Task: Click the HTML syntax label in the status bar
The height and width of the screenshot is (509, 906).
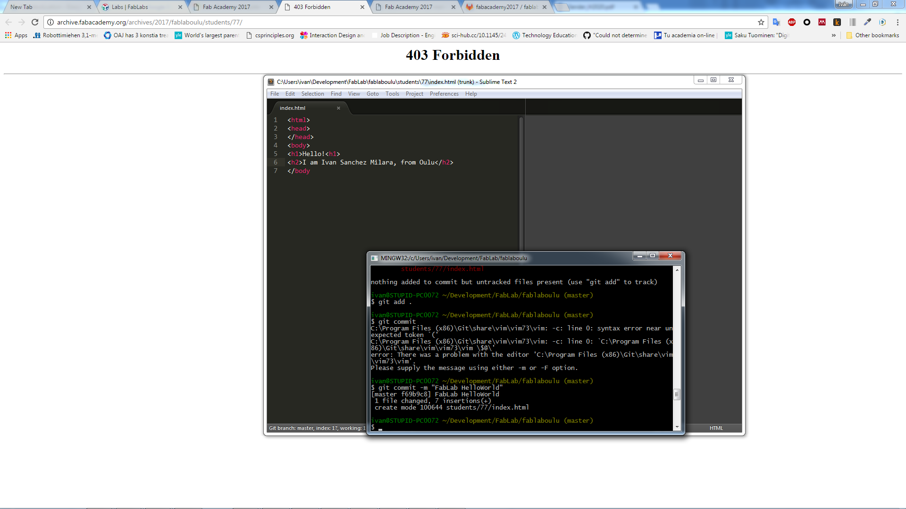Action: (716, 428)
